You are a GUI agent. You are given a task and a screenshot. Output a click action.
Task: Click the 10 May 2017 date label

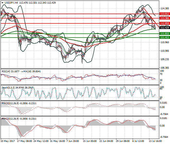point(7,141)
